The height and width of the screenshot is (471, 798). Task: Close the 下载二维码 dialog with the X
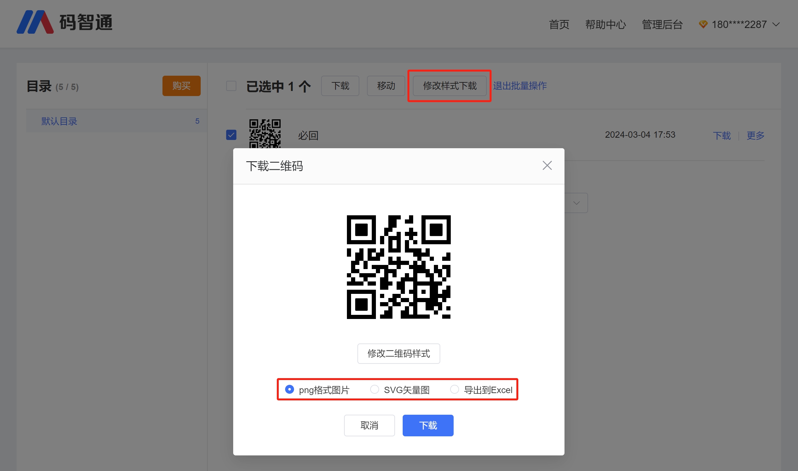point(547,165)
